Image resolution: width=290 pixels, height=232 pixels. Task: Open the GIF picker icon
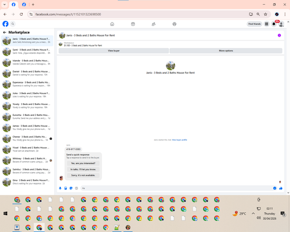coord(77,188)
